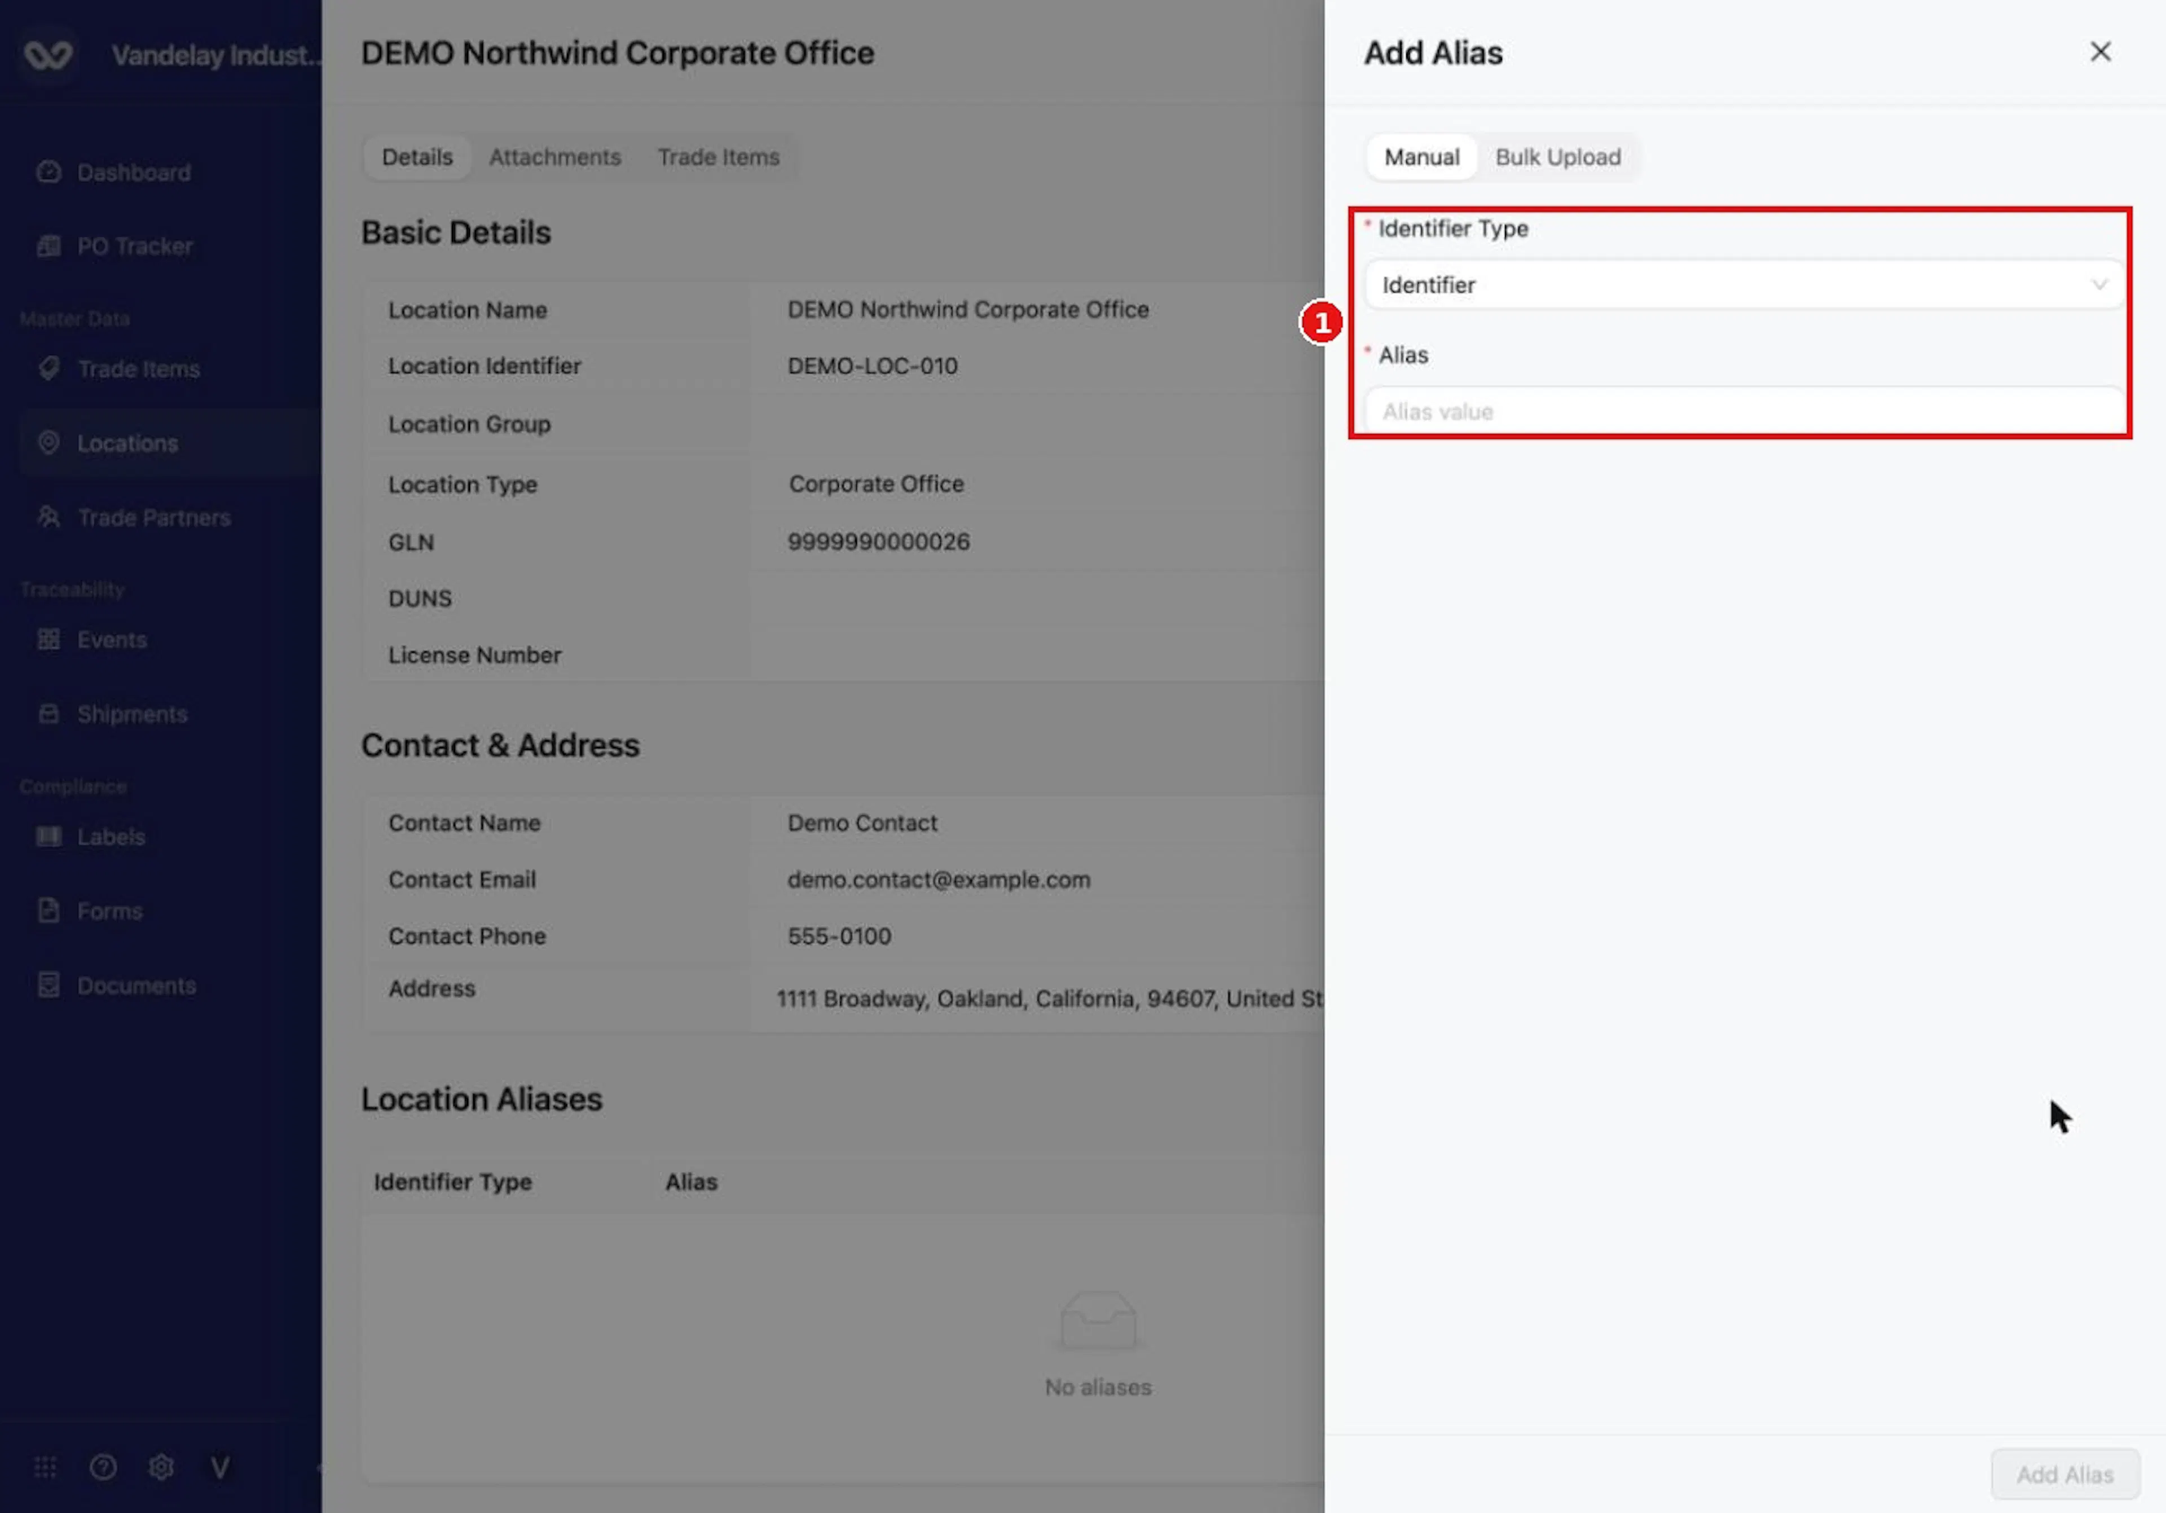The height and width of the screenshot is (1513, 2166).
Task: Click the Demo Contact name value
Action: click(x=862, y=823)
